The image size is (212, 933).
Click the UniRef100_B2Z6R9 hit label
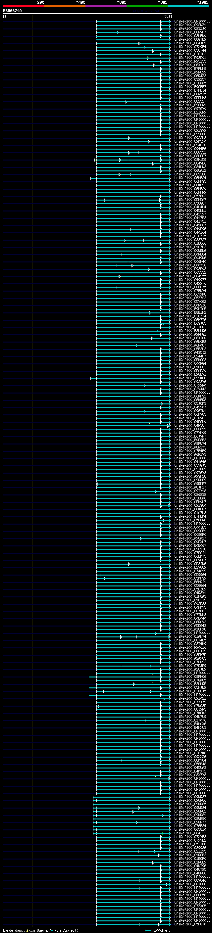(x=190, y=112)
